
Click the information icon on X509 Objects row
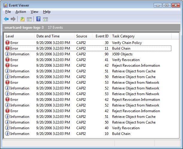7,54
